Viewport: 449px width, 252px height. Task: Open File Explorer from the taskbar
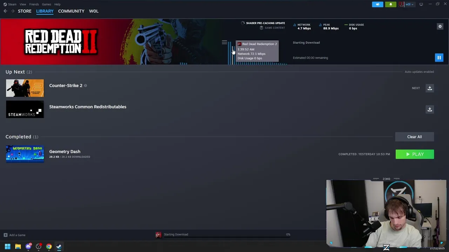[18, 246]
